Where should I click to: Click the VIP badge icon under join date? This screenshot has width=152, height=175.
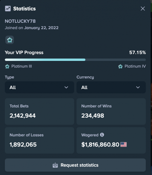(9, 40)
